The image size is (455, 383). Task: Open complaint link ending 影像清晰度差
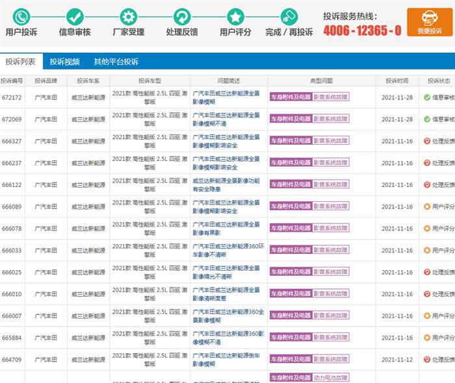pos(226,294)
